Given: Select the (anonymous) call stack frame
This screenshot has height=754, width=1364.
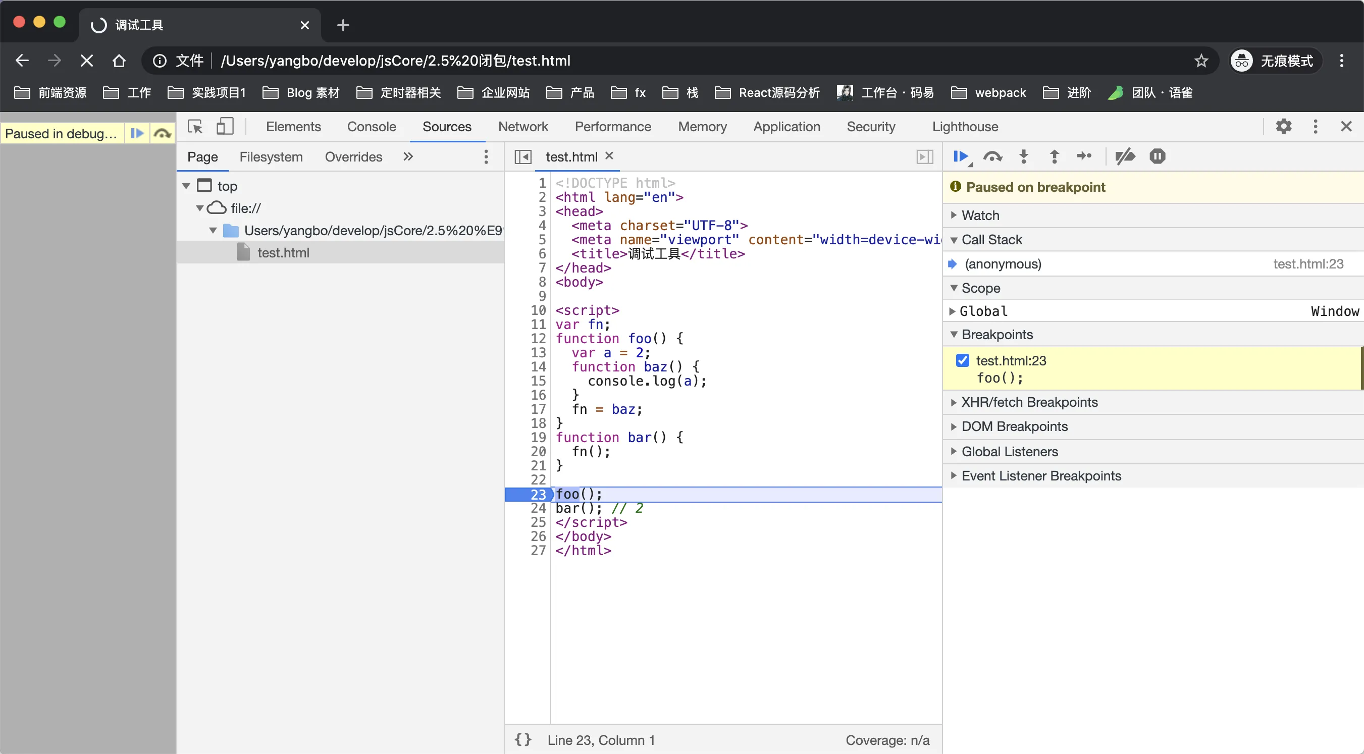Looking at the screenshot, I should click(1153, 263).
